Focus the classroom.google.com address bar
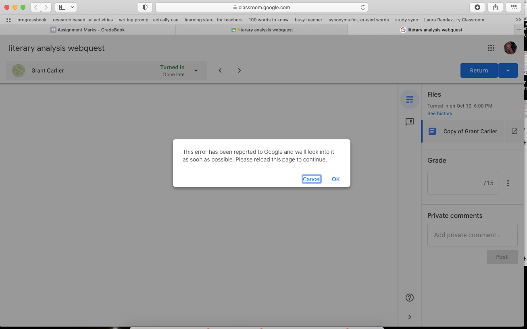This screenshot has width=527, height=329. [x=261, y=7]
